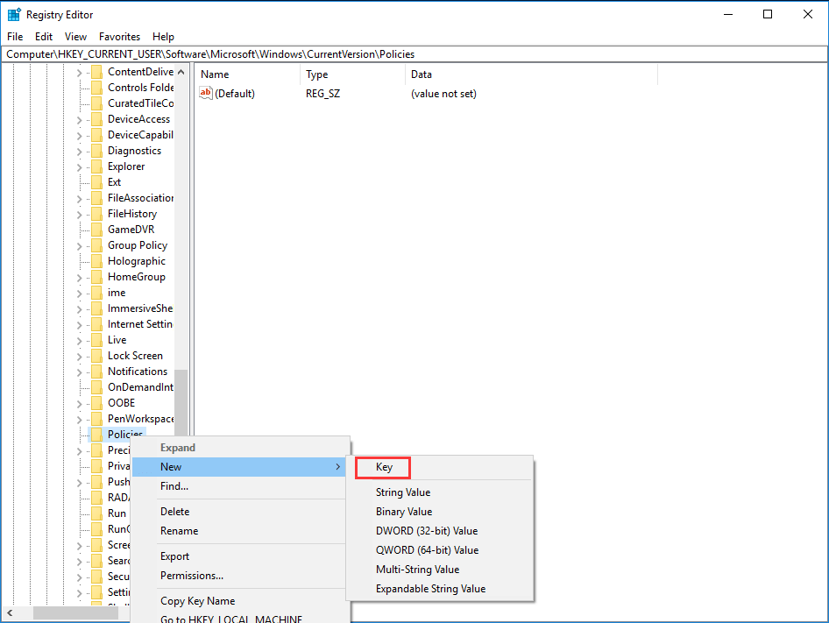Click the registry path address bar
Screen dimensions: 829x623
click(414, 54)
